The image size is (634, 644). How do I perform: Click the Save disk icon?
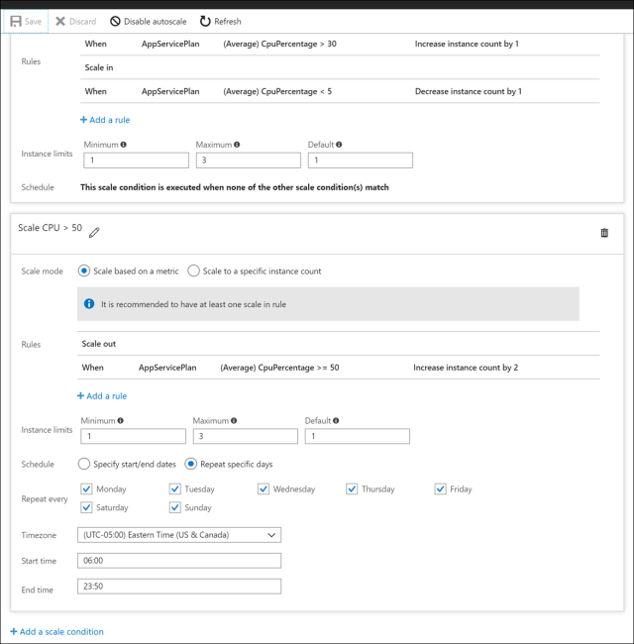click(x=16, y=21)
